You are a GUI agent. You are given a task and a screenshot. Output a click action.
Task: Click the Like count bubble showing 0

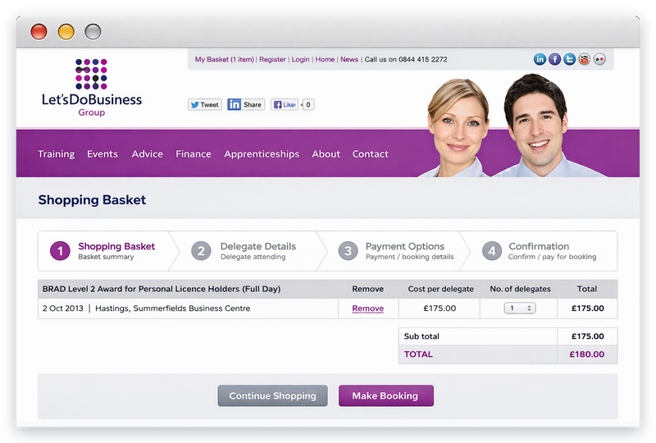point(308,105)
